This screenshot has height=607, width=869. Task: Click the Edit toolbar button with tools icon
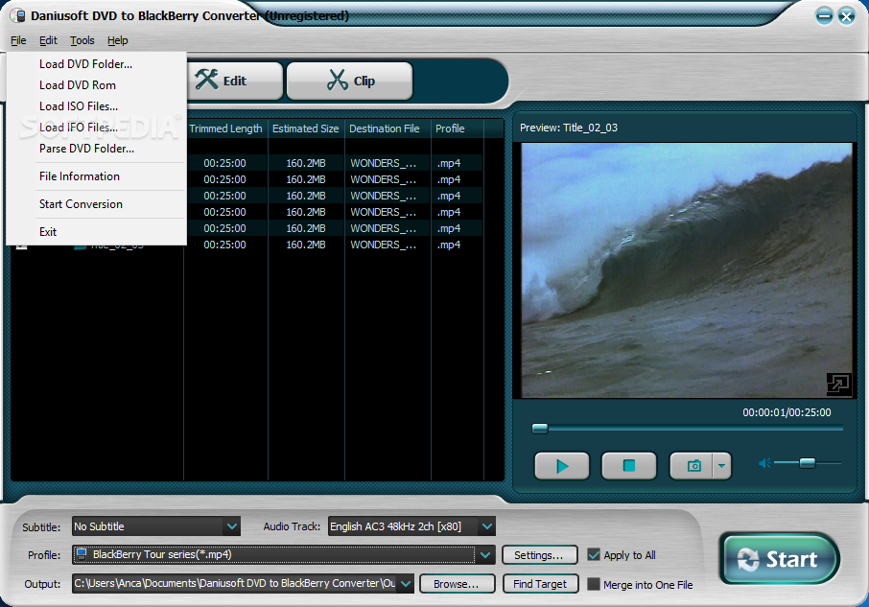tap(234, 81)
